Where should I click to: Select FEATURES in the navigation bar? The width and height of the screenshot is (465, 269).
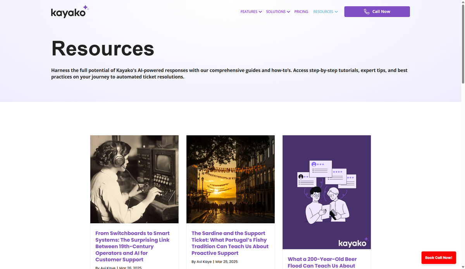point(248,12)
